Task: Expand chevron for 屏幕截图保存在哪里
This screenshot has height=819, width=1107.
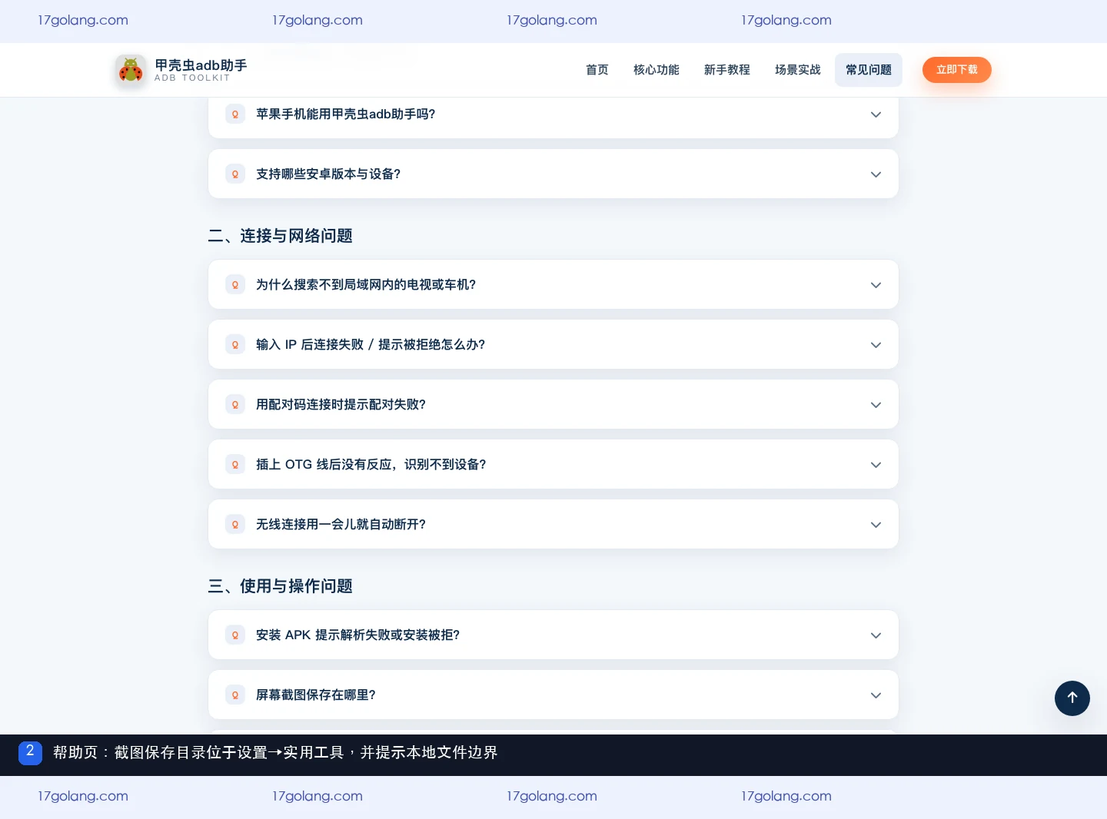Action: click(876, 695)
